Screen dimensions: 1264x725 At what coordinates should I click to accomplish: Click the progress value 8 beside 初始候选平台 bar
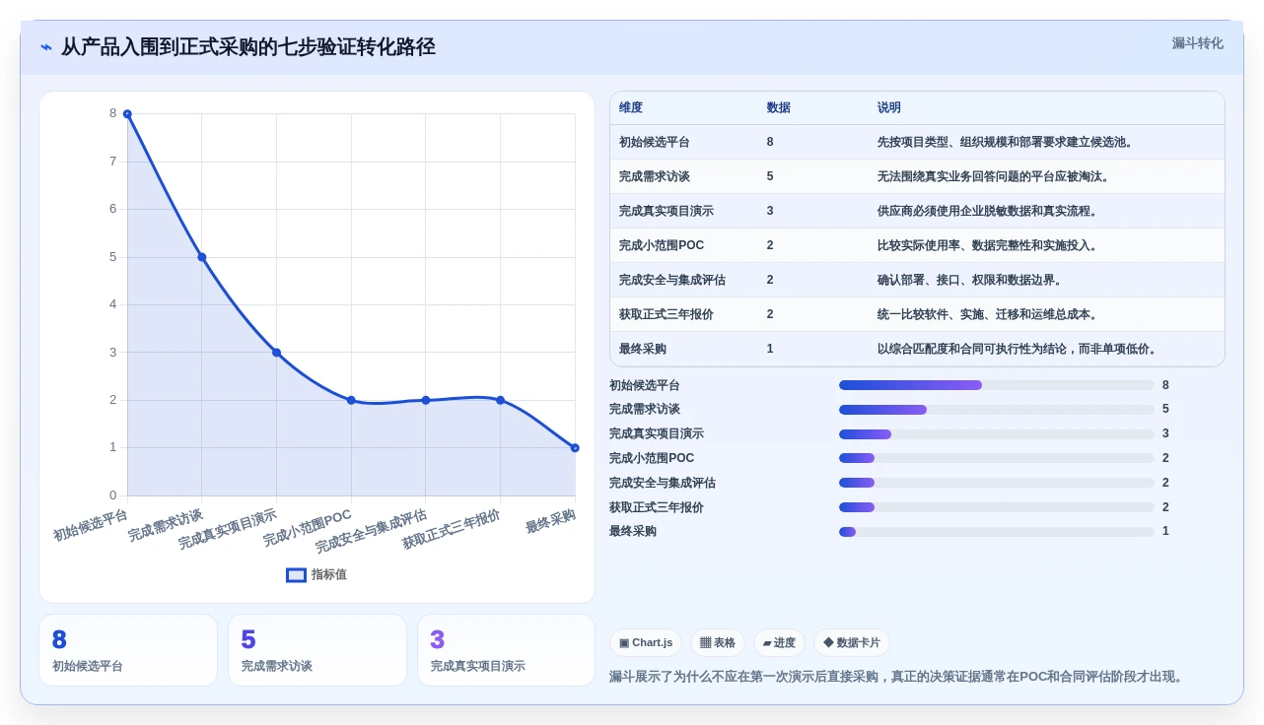point(1165,385)
